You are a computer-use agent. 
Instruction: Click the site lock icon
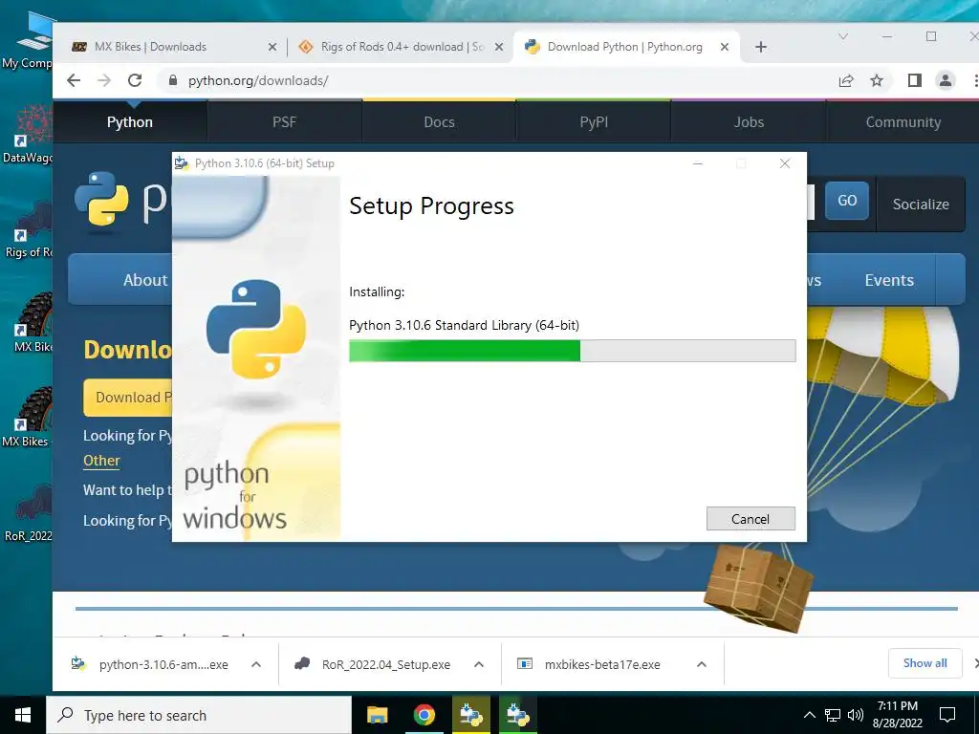point(173,80)
